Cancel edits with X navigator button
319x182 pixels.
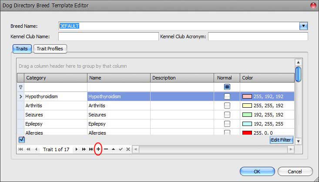[x=128, y=149]
